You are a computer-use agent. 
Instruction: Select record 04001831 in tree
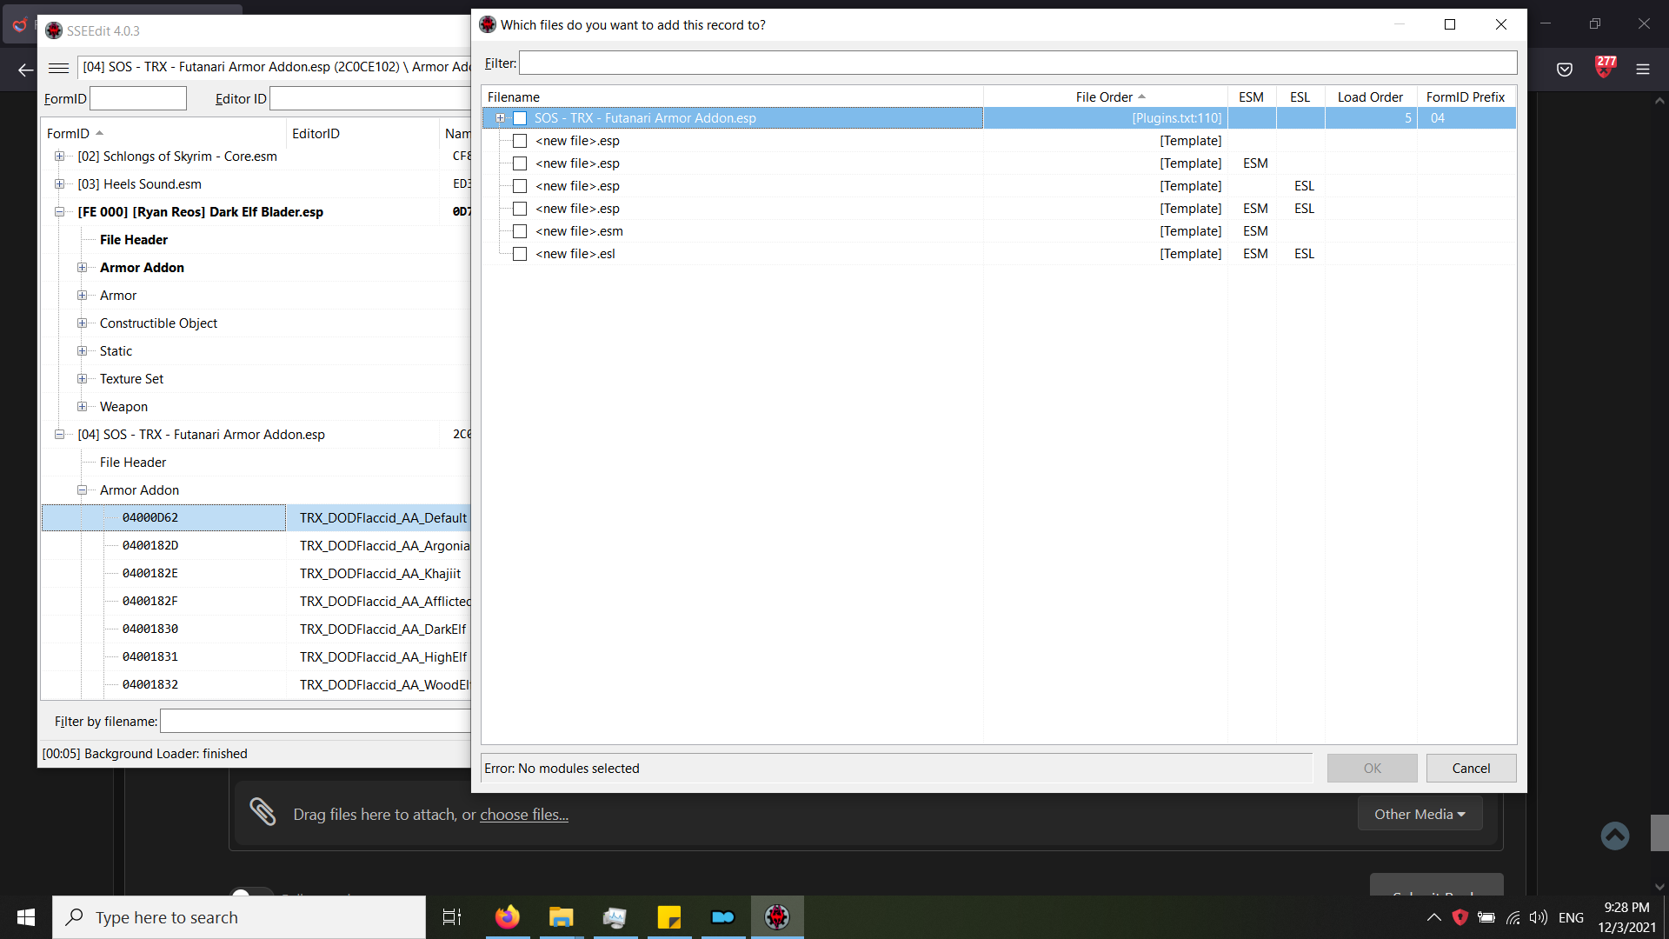pyautogui.click(x=150, y=657)
